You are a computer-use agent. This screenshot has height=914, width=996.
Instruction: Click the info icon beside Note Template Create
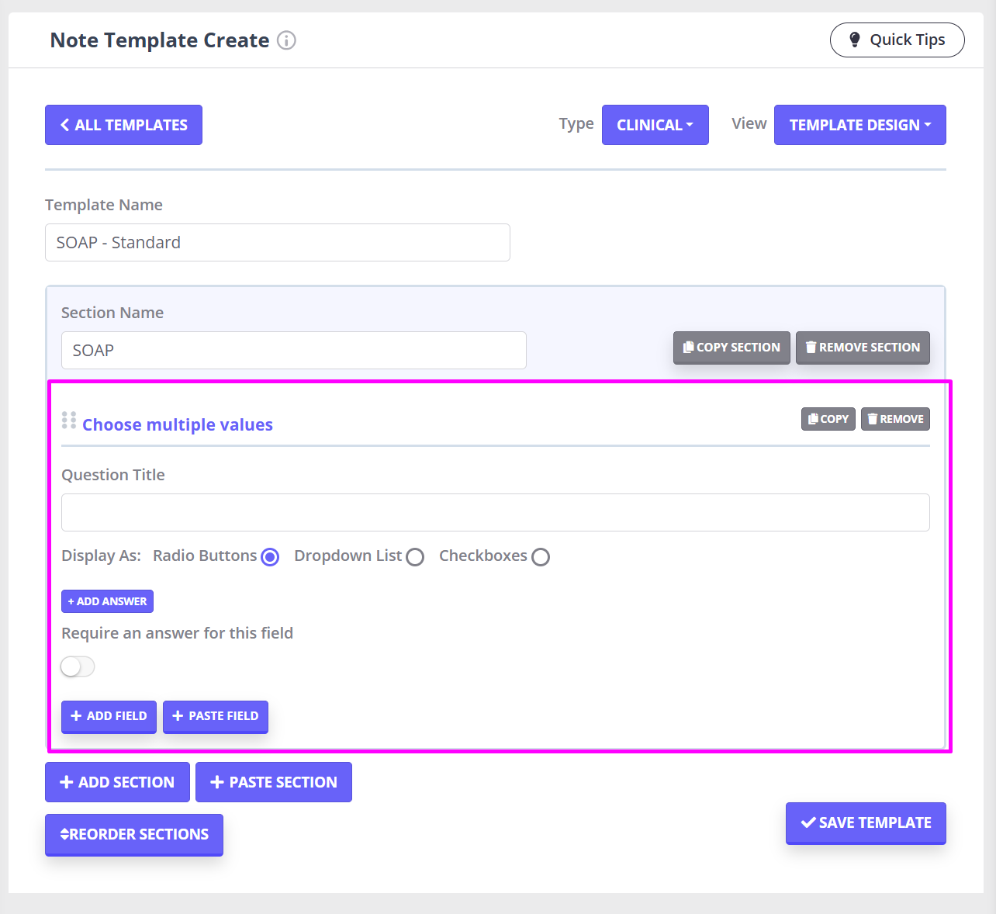[x=287, y=40]
